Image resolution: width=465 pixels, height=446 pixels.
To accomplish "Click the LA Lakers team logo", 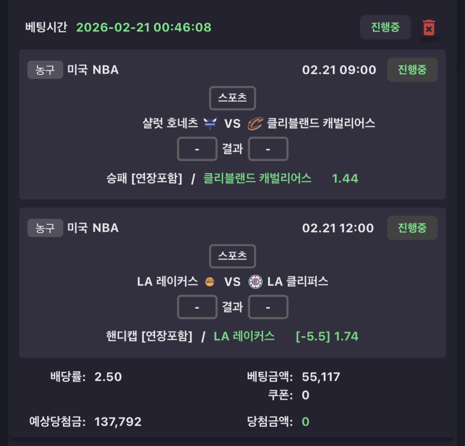I will [210, 282].
